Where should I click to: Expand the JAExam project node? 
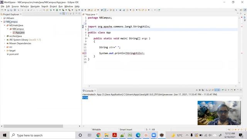(x=2, y=18)
